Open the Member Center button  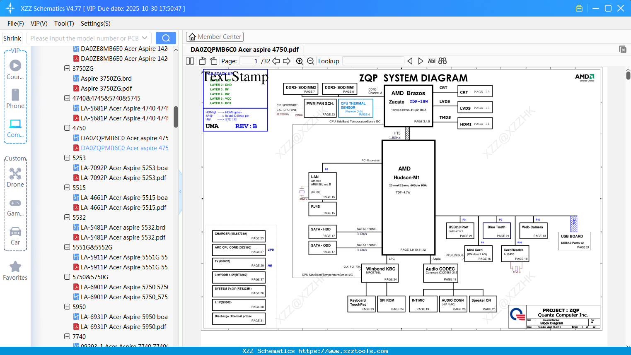point(215,37)
